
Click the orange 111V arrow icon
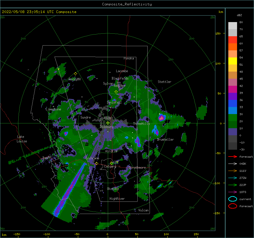(x=233, y=171)
